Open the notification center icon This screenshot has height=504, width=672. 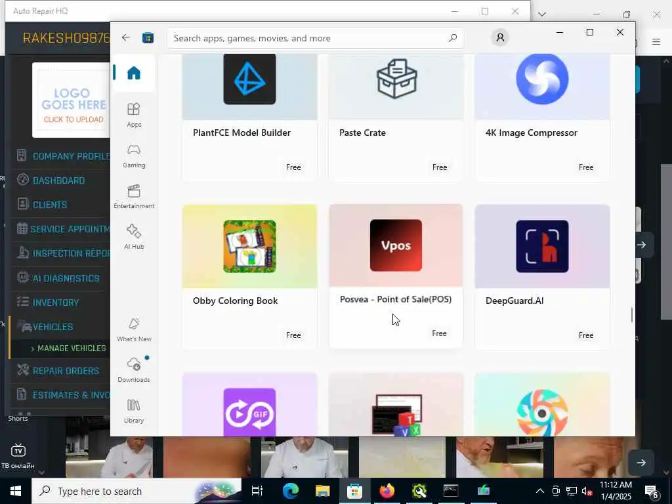click(652, 492)
